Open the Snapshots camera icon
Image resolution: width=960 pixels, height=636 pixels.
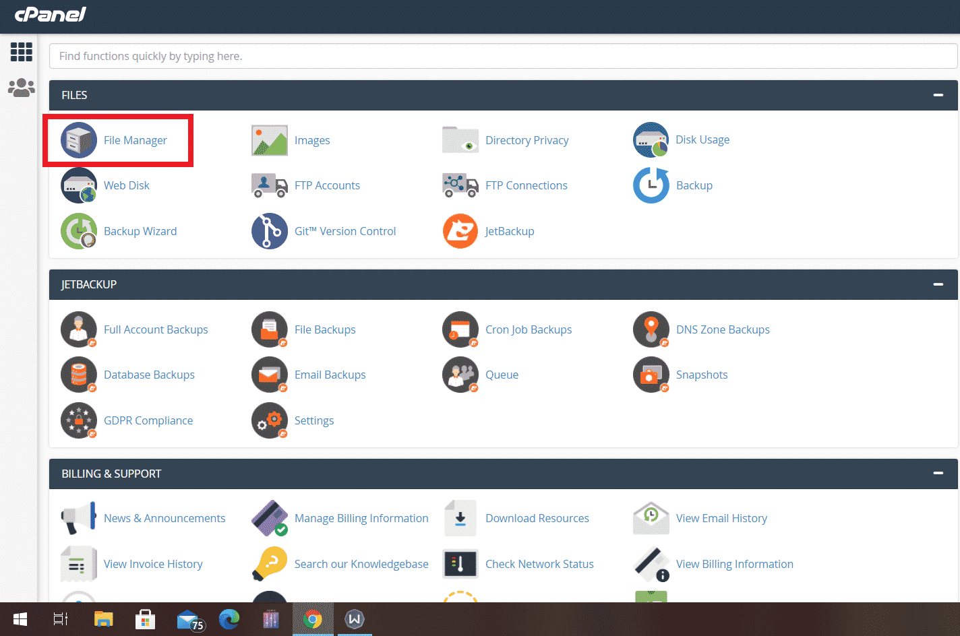click(651, 375)
